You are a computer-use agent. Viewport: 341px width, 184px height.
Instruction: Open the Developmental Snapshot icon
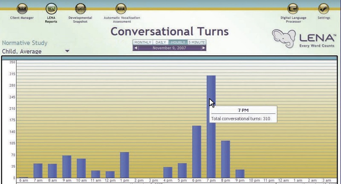(80, 8)
